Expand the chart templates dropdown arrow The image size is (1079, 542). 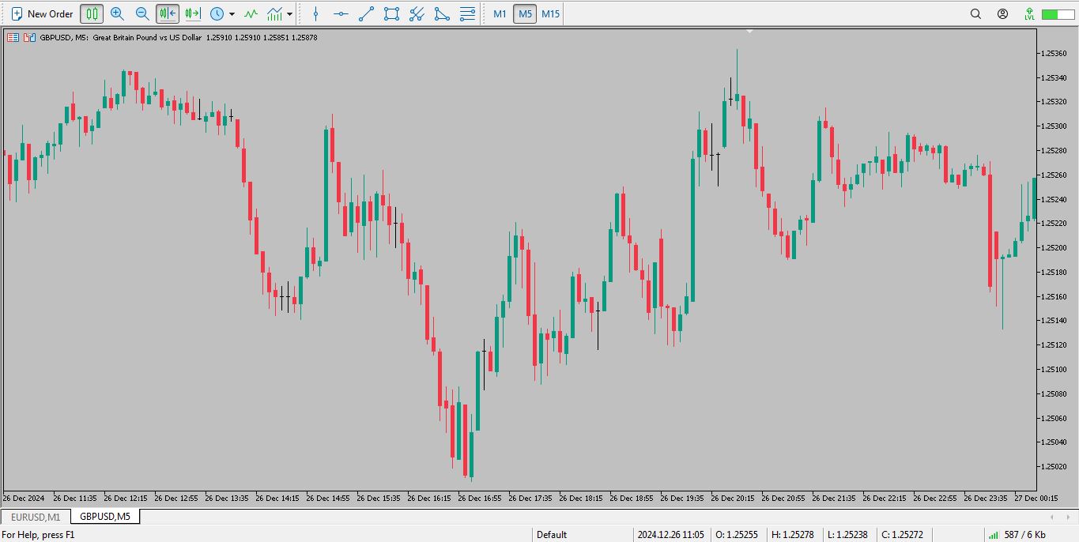[290, 14]
